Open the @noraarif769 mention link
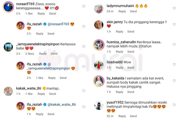Screen dimensions: 181x120 (x=58, y=24)
